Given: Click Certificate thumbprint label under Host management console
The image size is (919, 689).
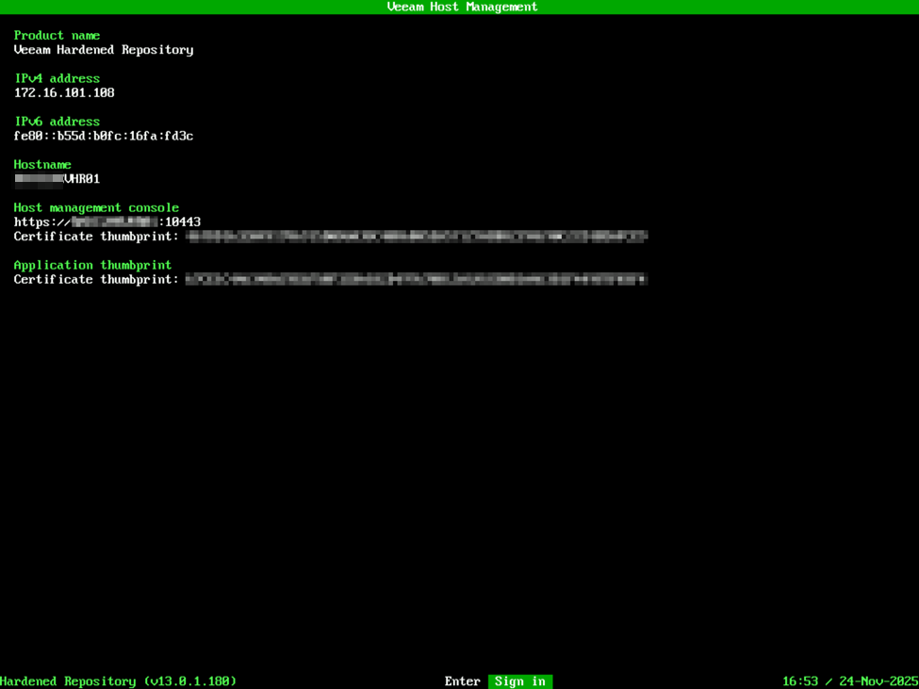Looking at the screenshot, I should (x=96, y=237).
